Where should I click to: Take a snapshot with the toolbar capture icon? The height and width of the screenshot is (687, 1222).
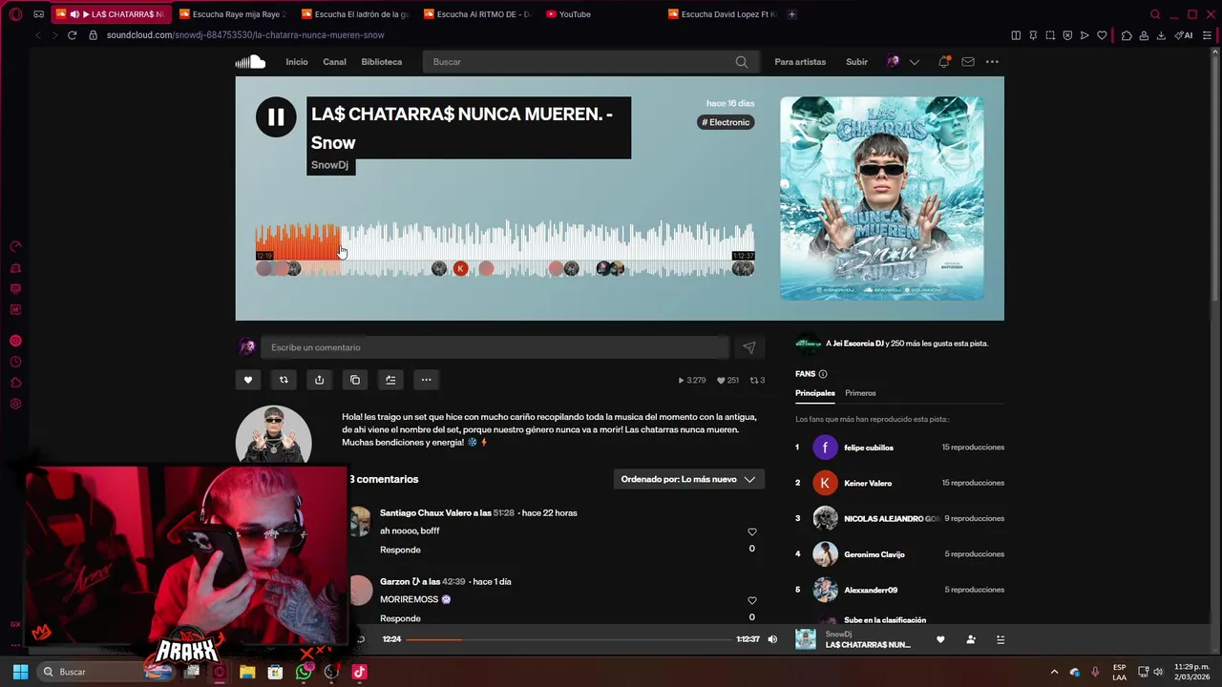(1049, 35)
